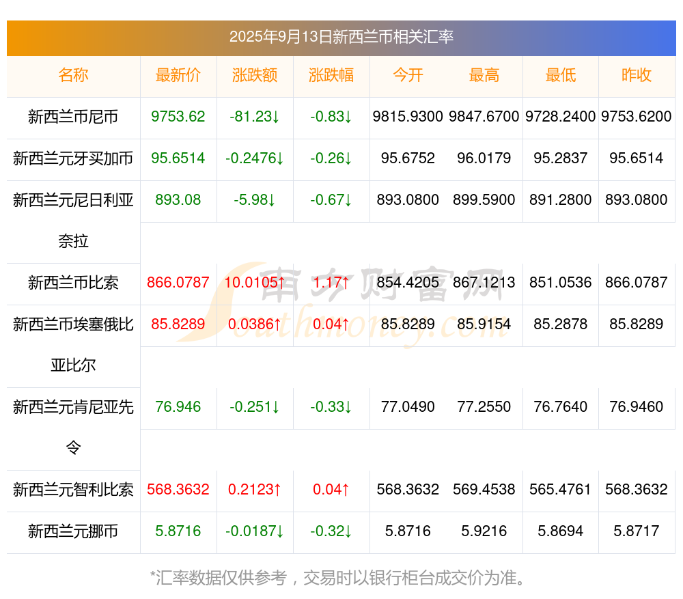Screen dimensions: 683x599
Task: Click the low value 565.4761
Action: pos(561,489)
